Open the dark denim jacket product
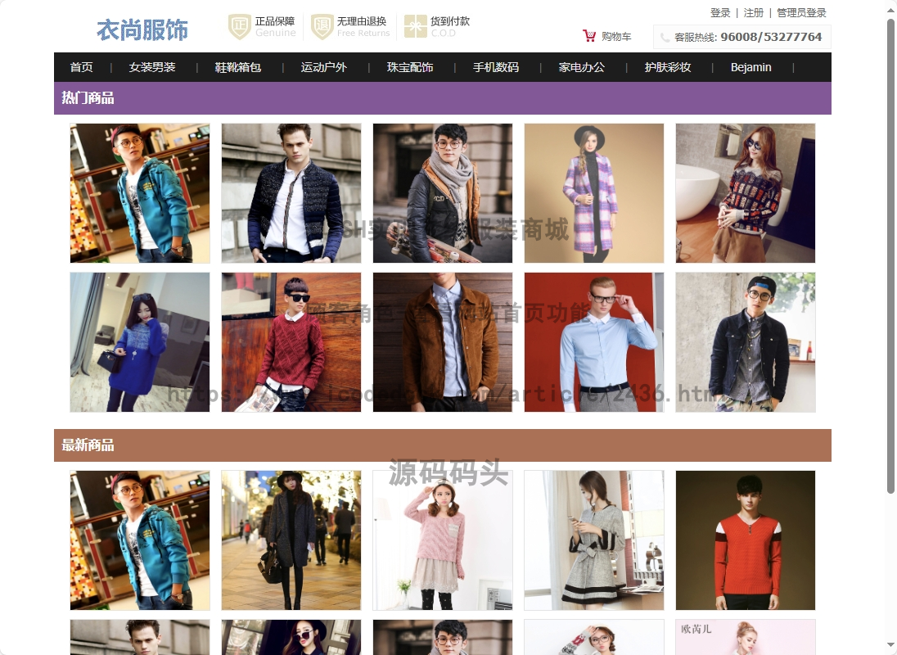 click(x=746, y=342)
